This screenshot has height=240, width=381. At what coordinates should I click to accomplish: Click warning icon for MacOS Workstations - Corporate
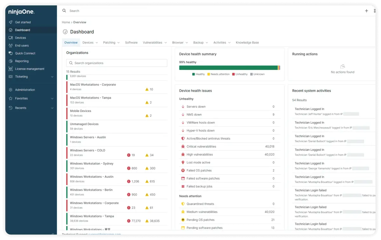pos(147,90)
